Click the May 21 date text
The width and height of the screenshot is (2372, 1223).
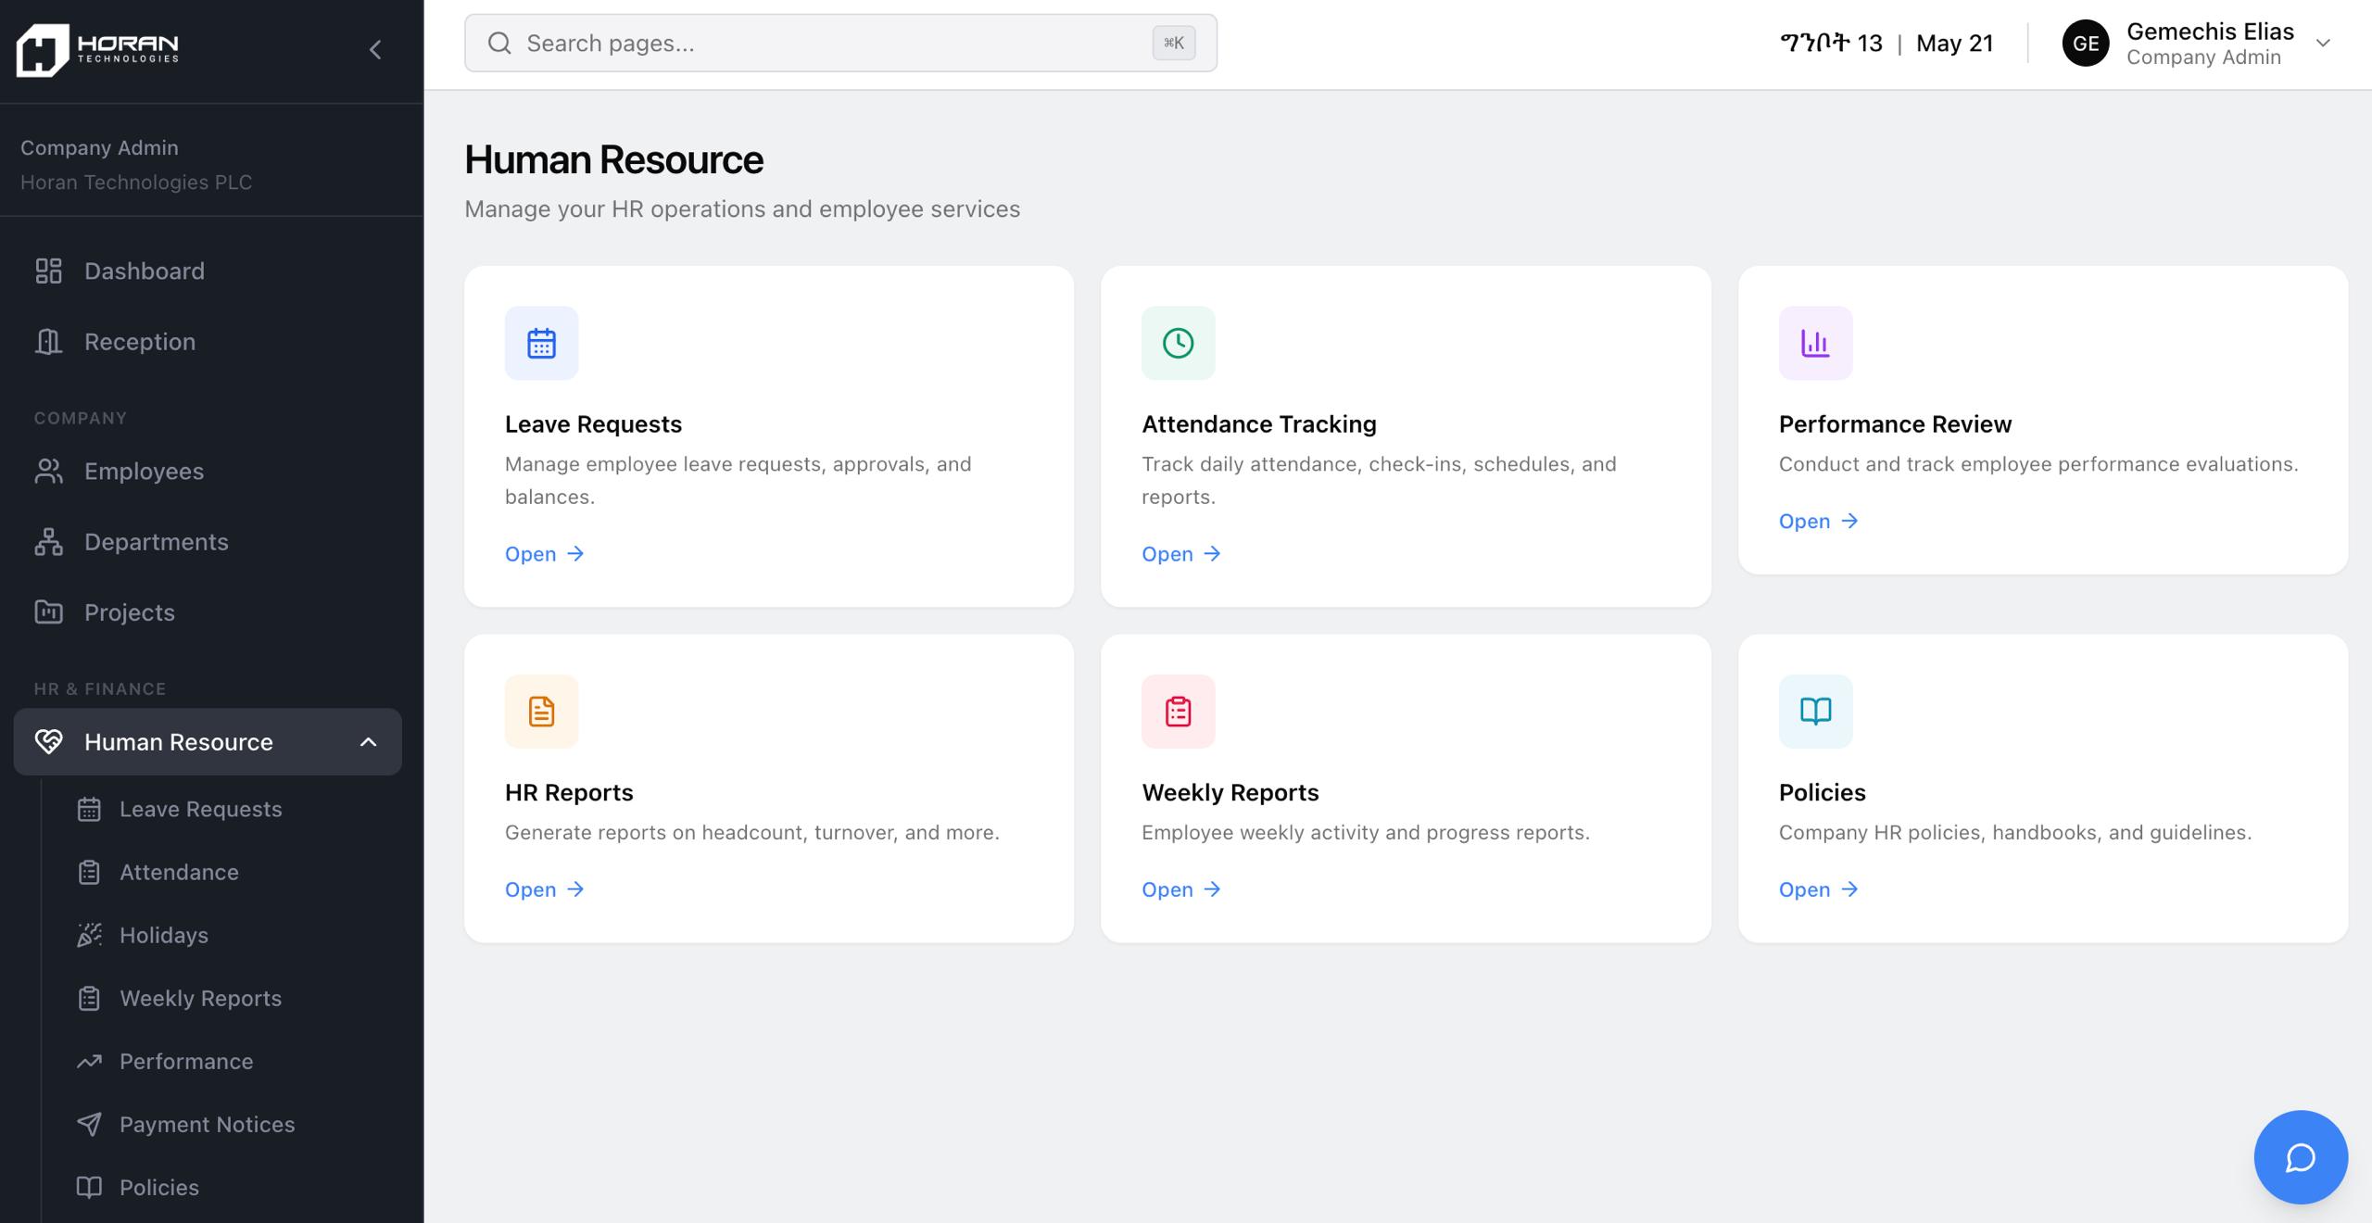1954,44
